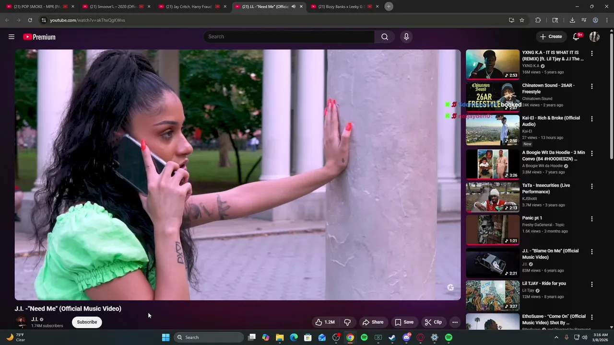
Task: Open more actions beside the Clip button
Action: 455,322
